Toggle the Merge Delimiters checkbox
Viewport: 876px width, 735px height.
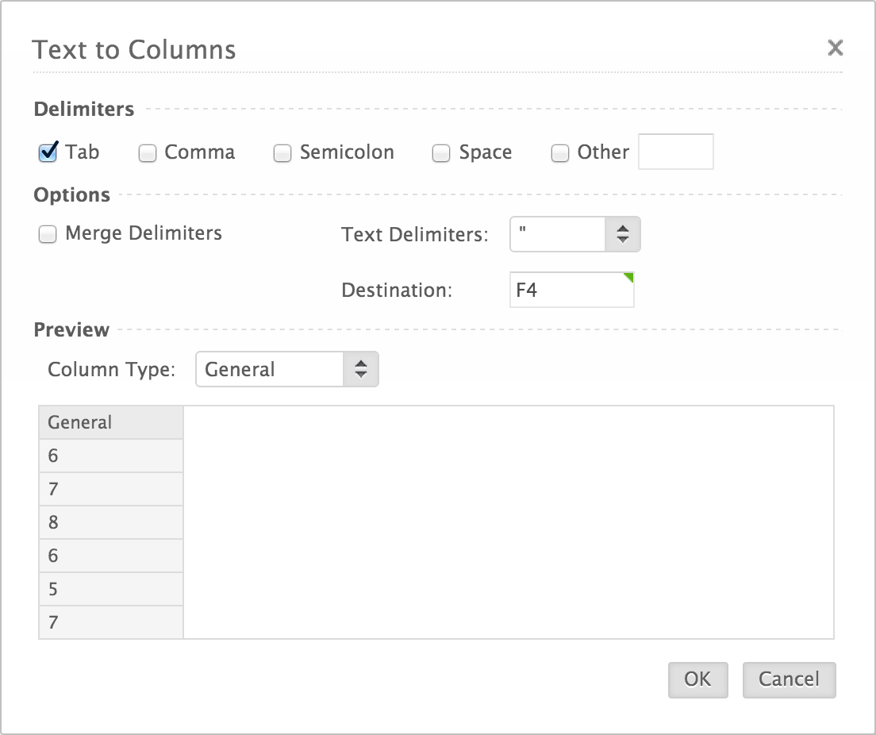[x=48, y=234]
